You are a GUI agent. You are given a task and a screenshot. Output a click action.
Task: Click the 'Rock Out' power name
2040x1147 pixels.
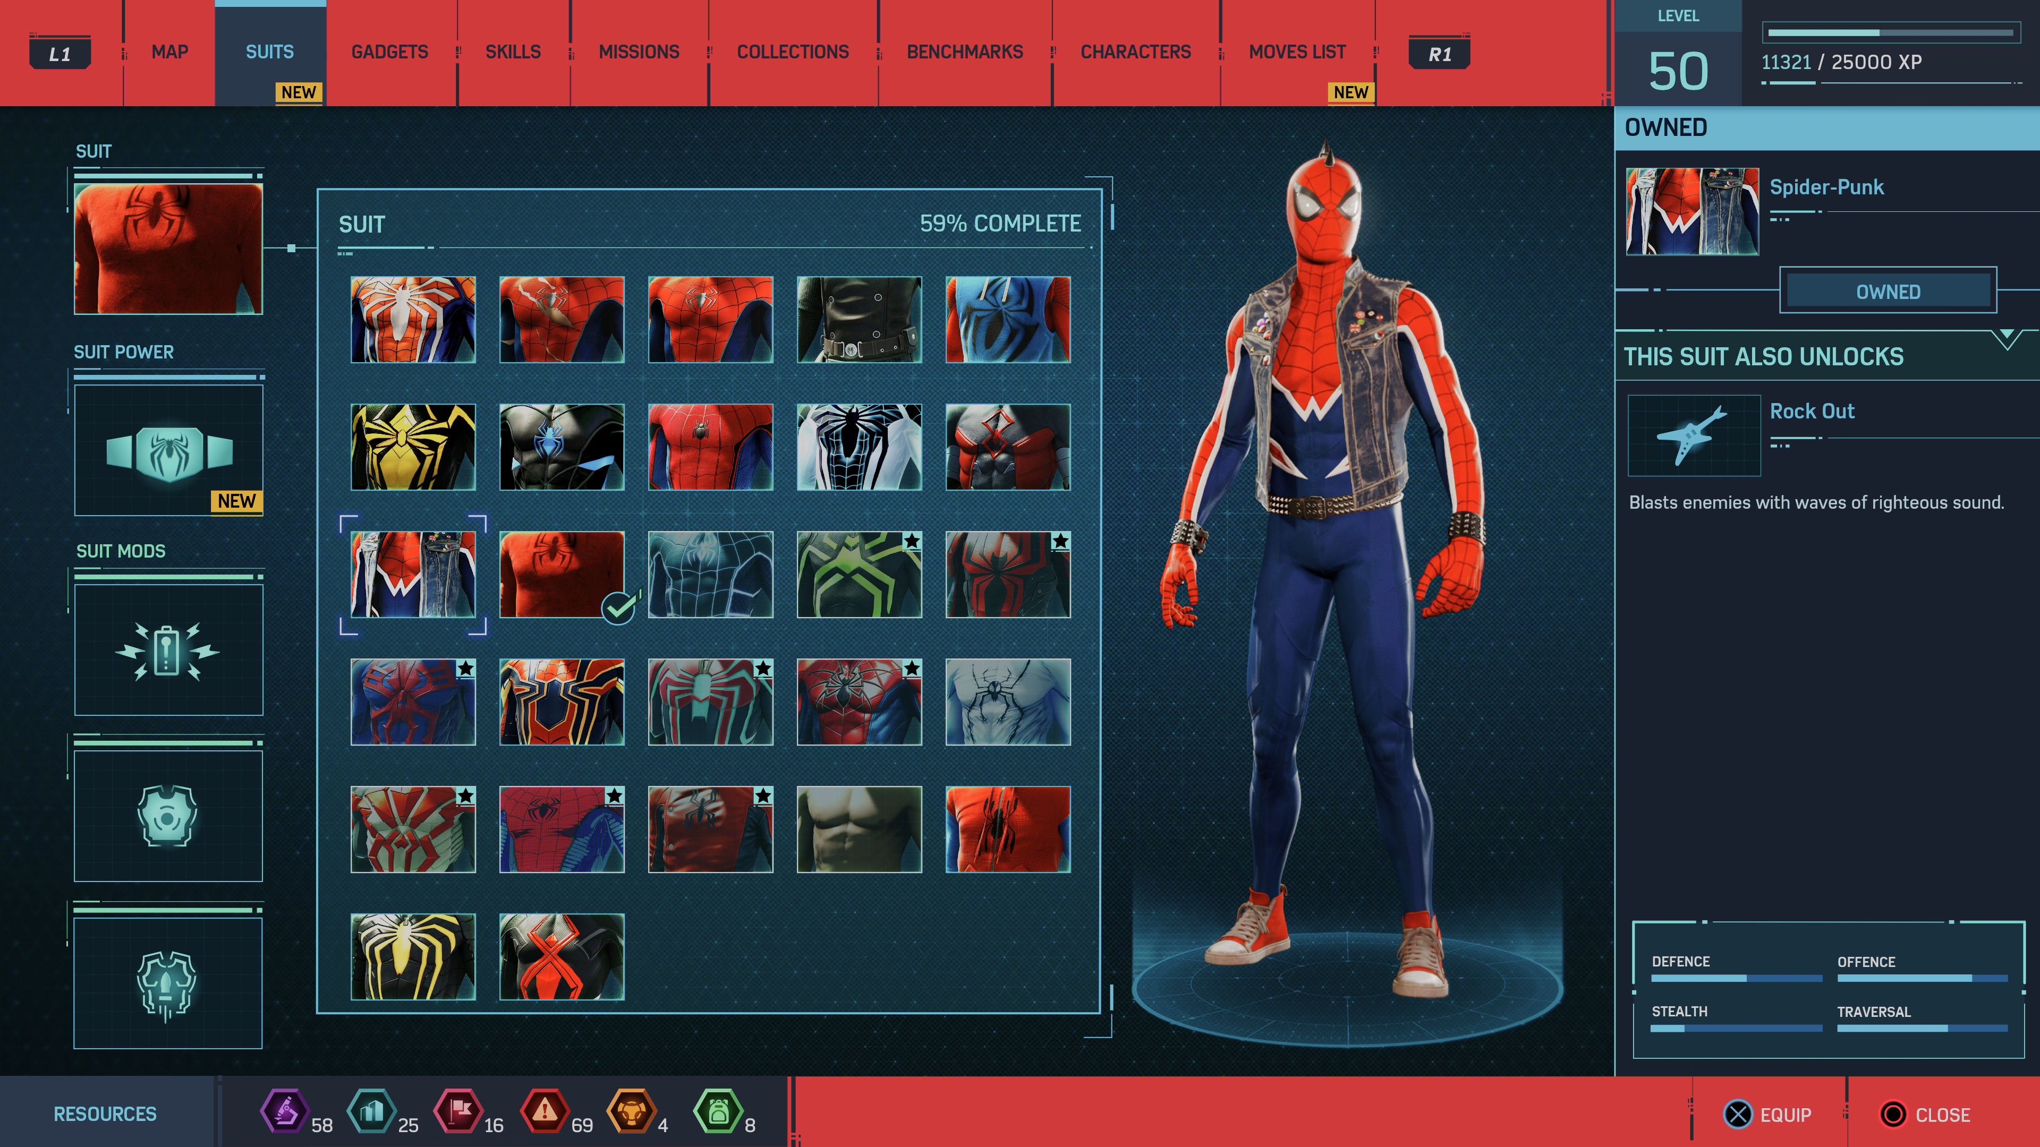[1812, 411]
